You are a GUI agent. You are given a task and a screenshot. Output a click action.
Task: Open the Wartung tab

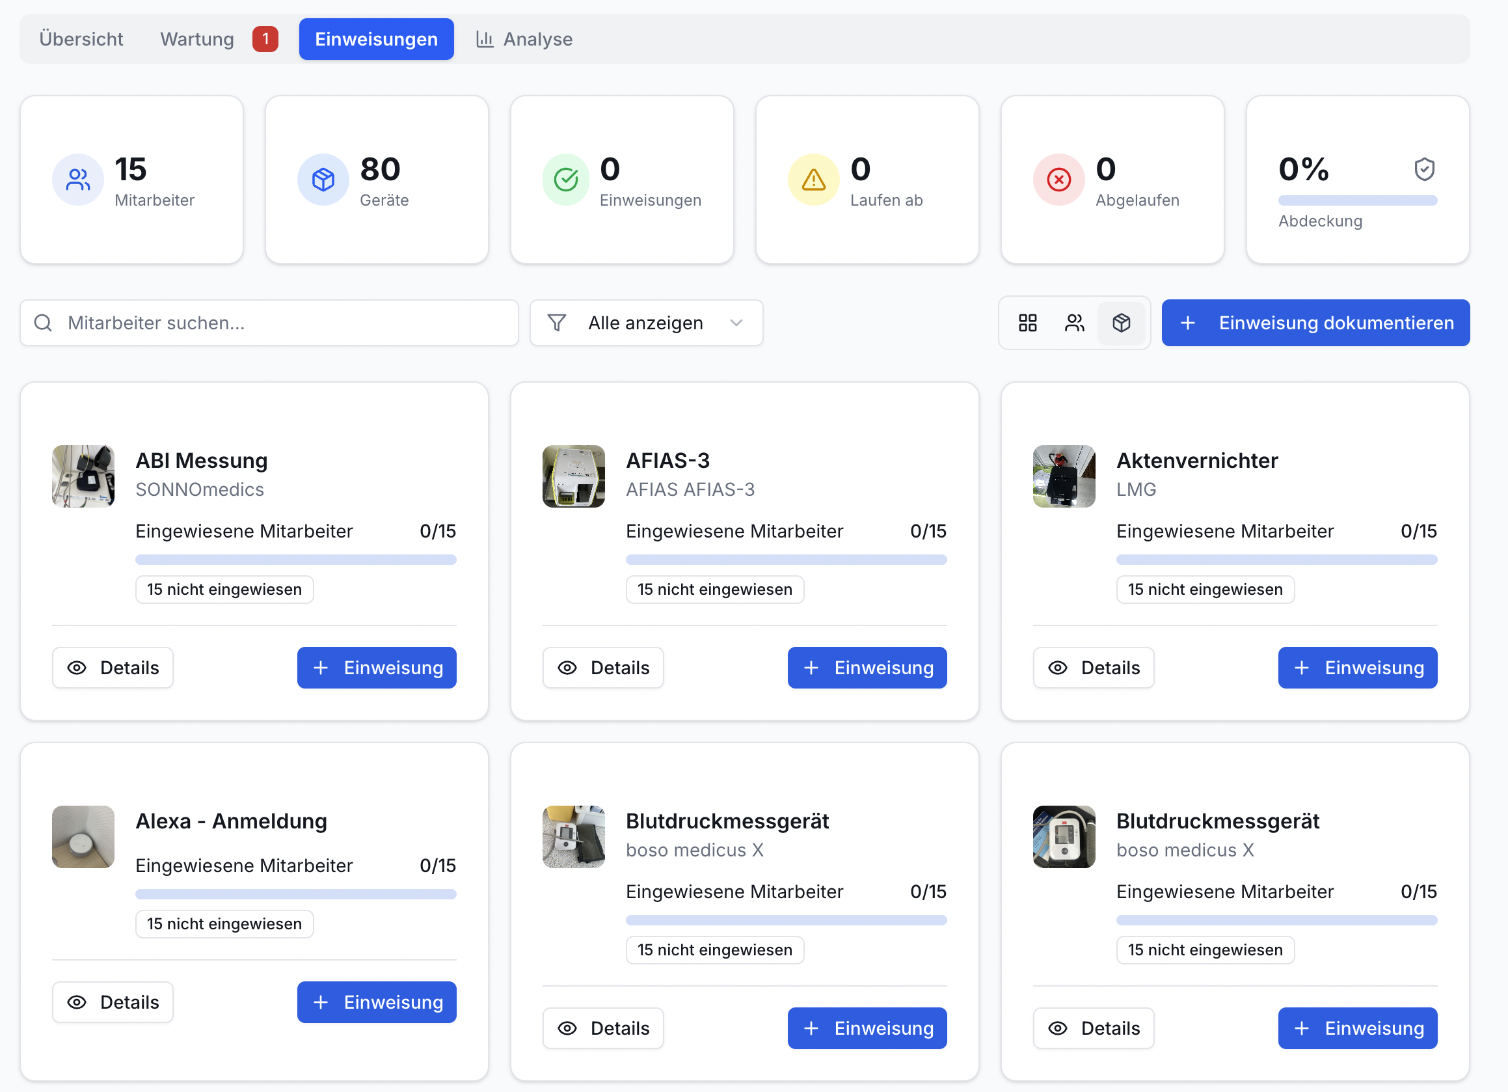197,39
